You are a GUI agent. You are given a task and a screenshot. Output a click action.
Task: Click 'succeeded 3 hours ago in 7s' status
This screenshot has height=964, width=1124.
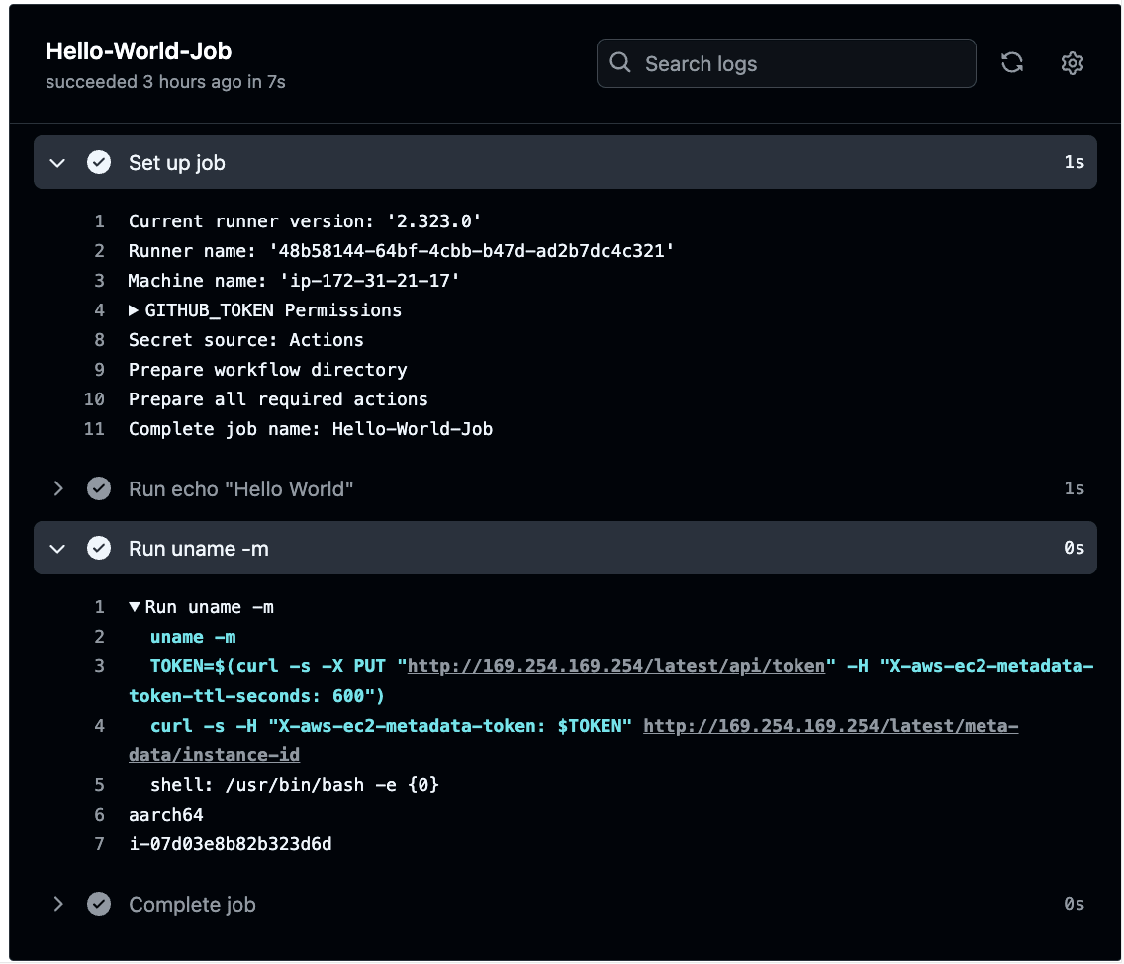click(x=165, y=82)
